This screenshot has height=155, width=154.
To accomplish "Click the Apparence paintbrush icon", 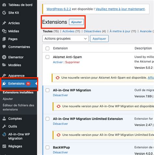I will [x=4, y=76].
